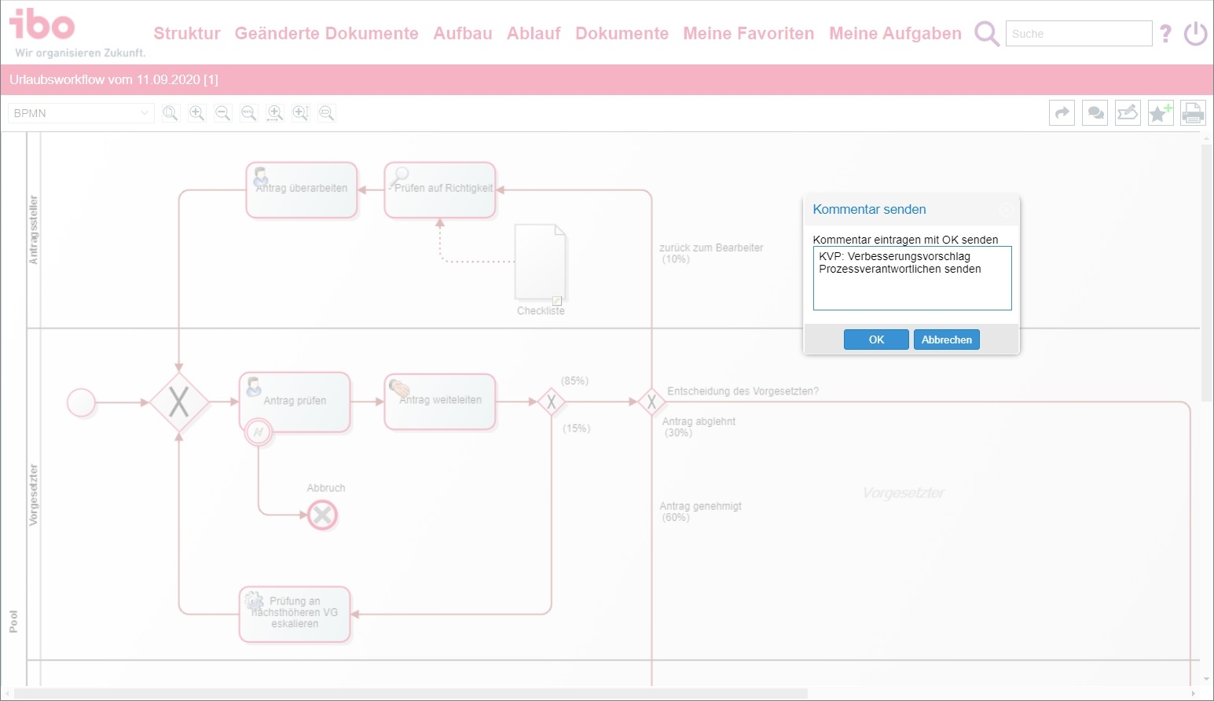Select the Prüfung an nächsthöheren VG task
This screenshot has width=1214, height=701.
point(295,615)
